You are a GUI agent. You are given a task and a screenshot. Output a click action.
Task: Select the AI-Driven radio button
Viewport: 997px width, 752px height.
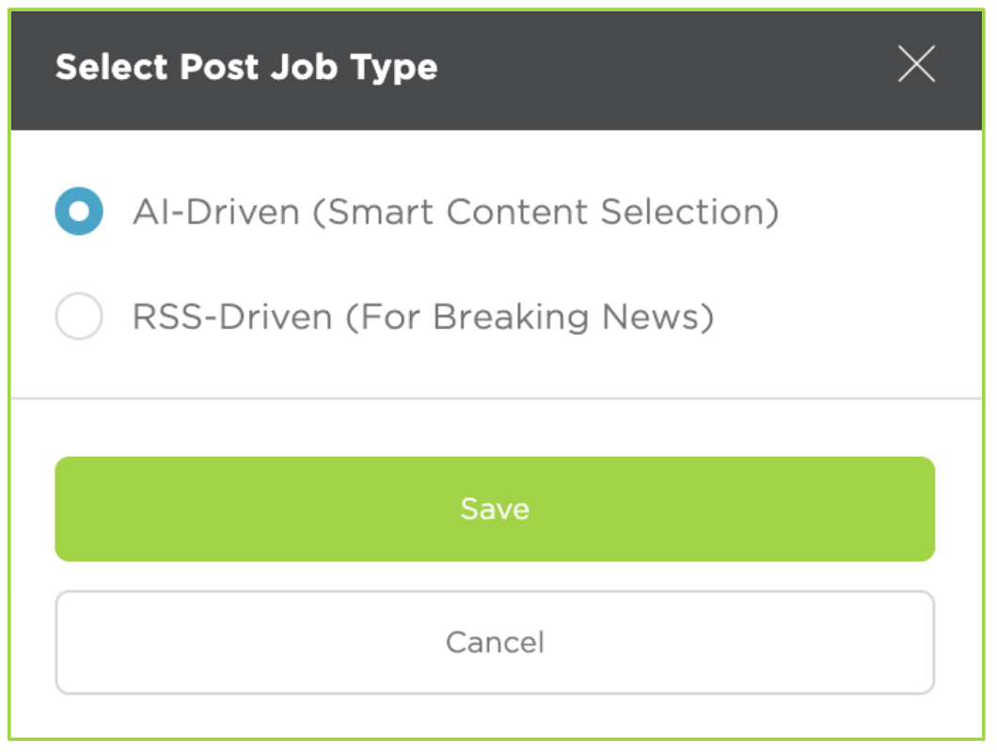pos(79,211)
